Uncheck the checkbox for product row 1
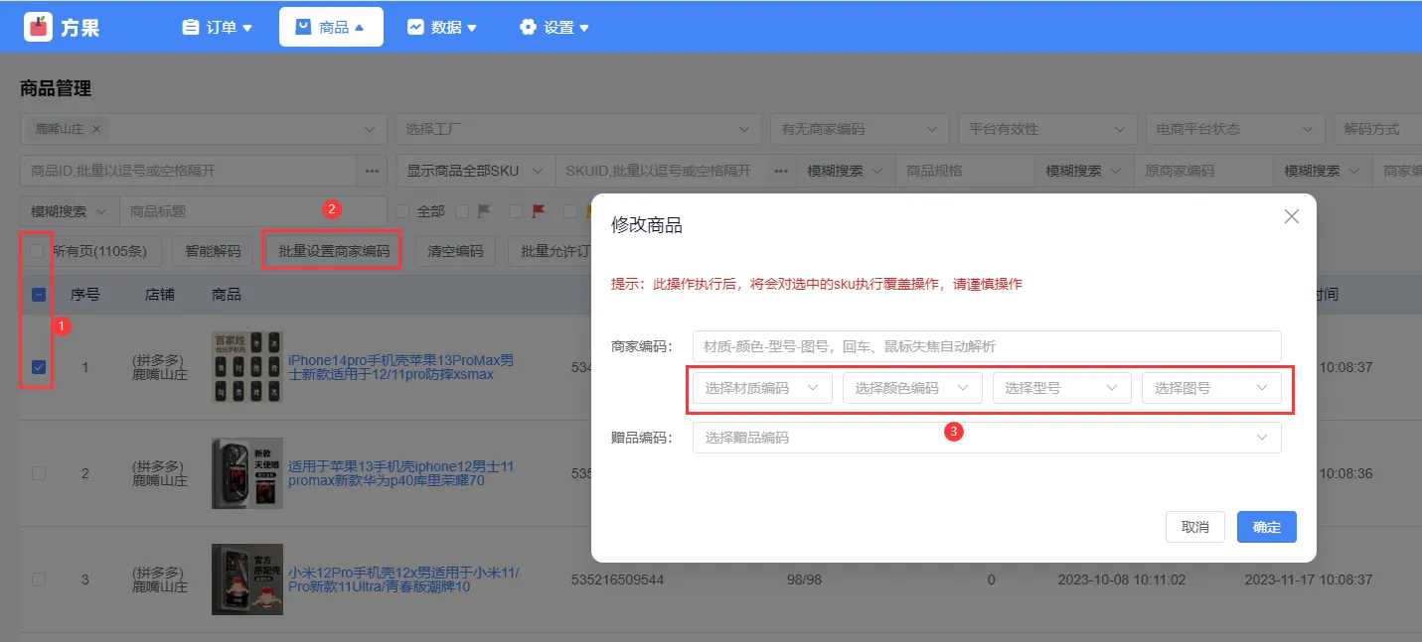This screenshot has width=1422, height=642. point(39,367)
